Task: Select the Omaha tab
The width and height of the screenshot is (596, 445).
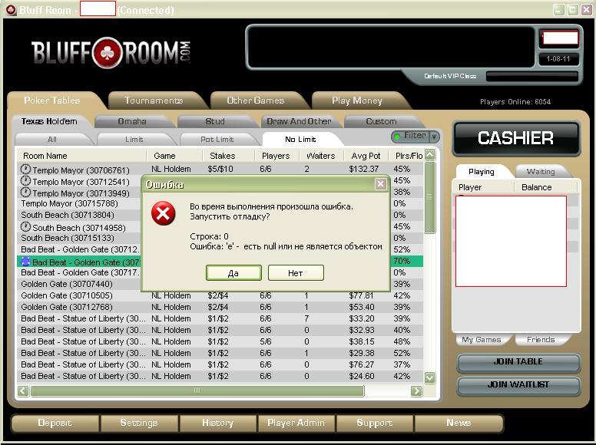Action: (132, 121)
